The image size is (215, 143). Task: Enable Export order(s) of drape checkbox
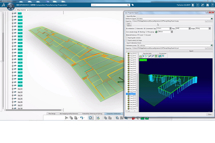coord(127,40)
